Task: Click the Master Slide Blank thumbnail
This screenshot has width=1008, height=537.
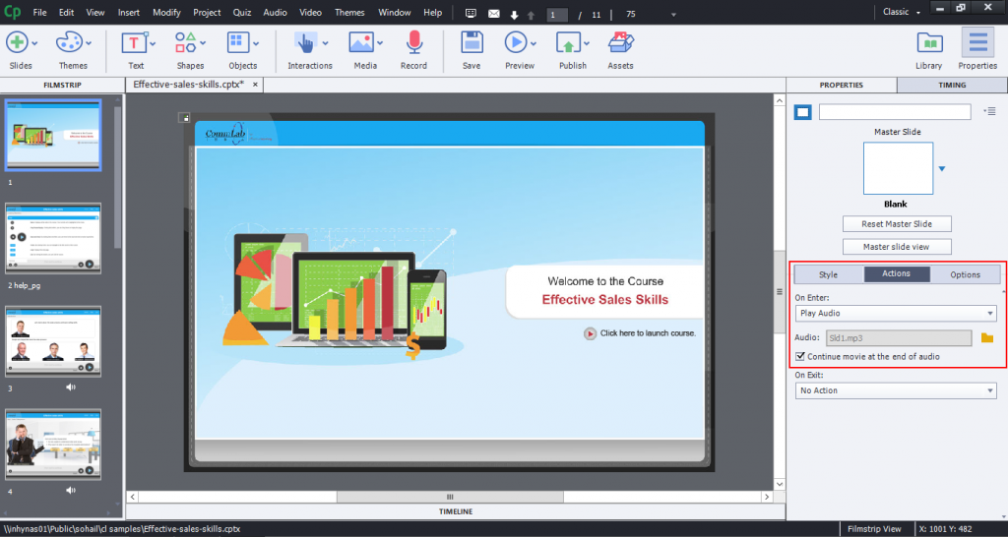Action: click(898, 168)
